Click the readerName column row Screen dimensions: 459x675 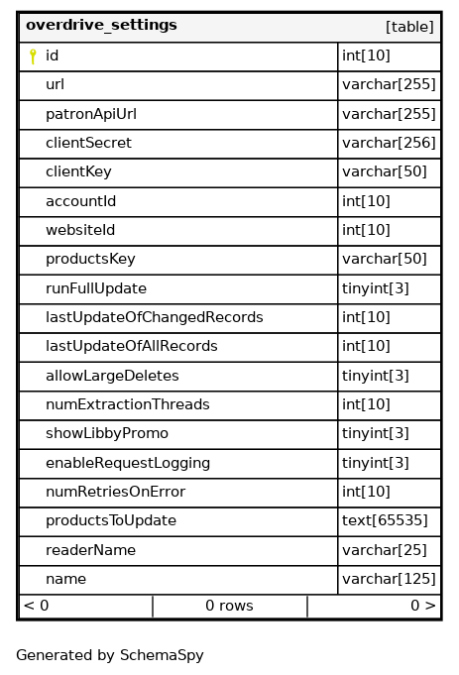[x=230, y=551]
